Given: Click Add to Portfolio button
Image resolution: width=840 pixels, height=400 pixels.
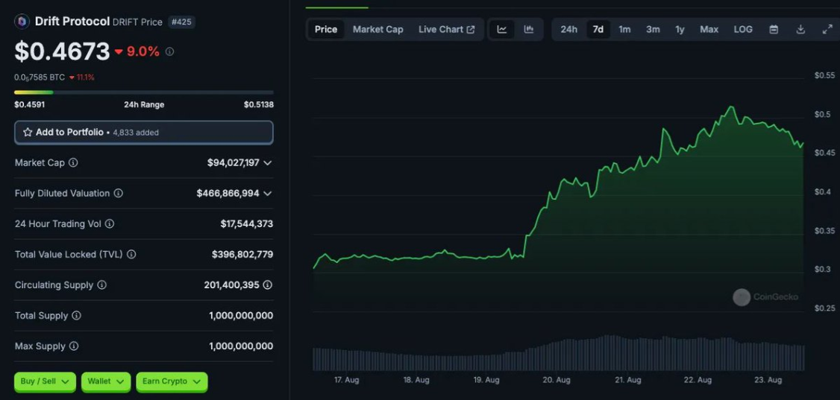Looking at the screenshot, I should click(143, 132).
